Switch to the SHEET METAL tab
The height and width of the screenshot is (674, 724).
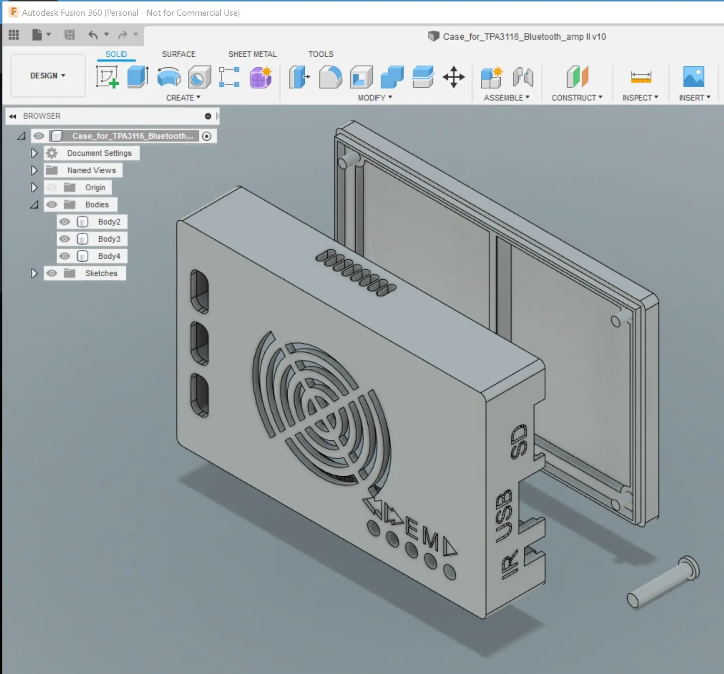tap(252, 54)
